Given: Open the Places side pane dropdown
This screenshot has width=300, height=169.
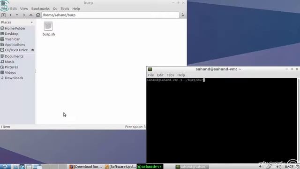Looking at the screenshot, I should pyautogui.click(x=32, y=23).
